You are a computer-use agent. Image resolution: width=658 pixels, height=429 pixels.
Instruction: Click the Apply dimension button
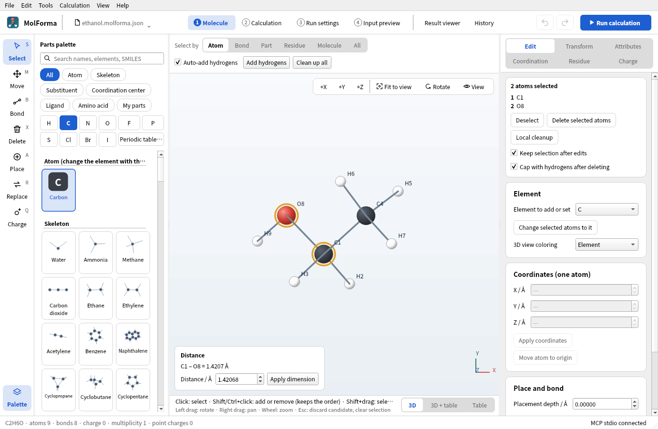[293, 379]
